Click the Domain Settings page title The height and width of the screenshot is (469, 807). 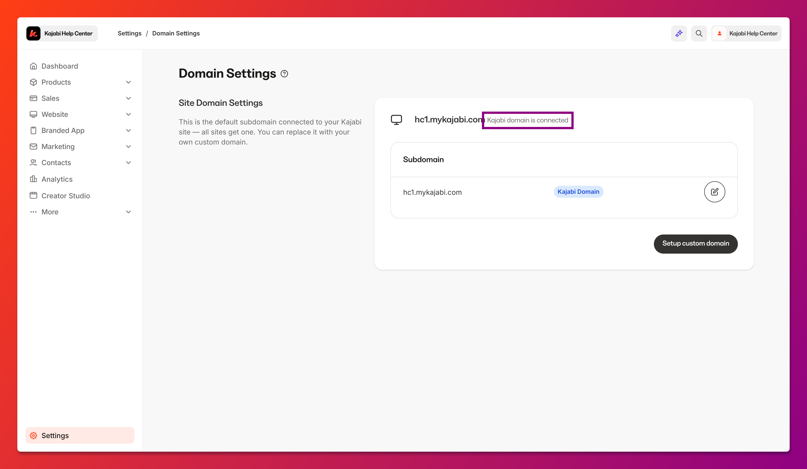click(x=227, y=74)
